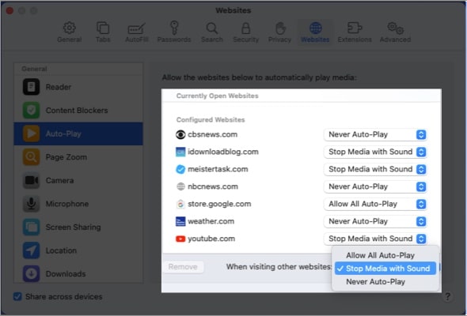The height and width of the screenshot is (316, 467).
Task: Select the meistertask.com row text
Action: pyautogui.click(x=218, y=169)
